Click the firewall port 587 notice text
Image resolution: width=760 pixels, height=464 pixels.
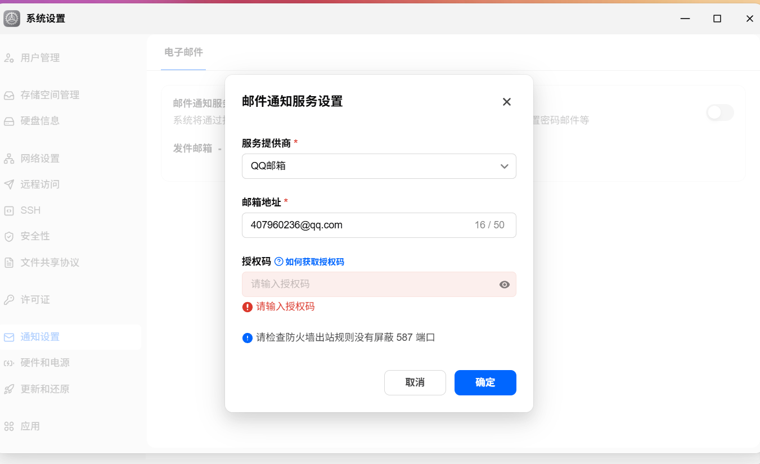pyautogui.click(x=345, y=337)
